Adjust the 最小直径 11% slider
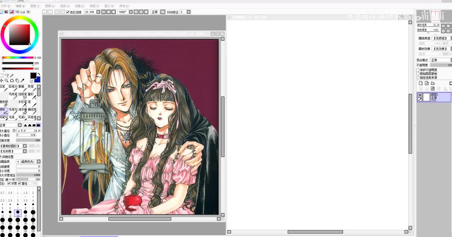Viewport: 452px width, 237px height. 26,135
